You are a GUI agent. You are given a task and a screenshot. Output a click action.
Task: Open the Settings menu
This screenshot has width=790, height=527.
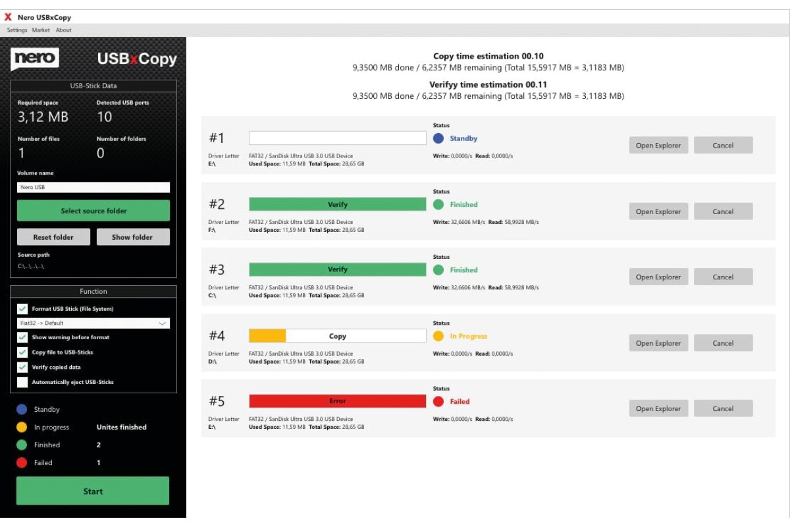point(17,30)
